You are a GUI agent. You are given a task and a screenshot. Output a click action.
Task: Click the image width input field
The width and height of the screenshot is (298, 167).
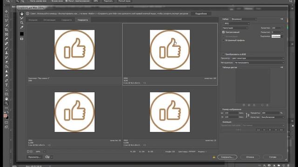[231, 113]
